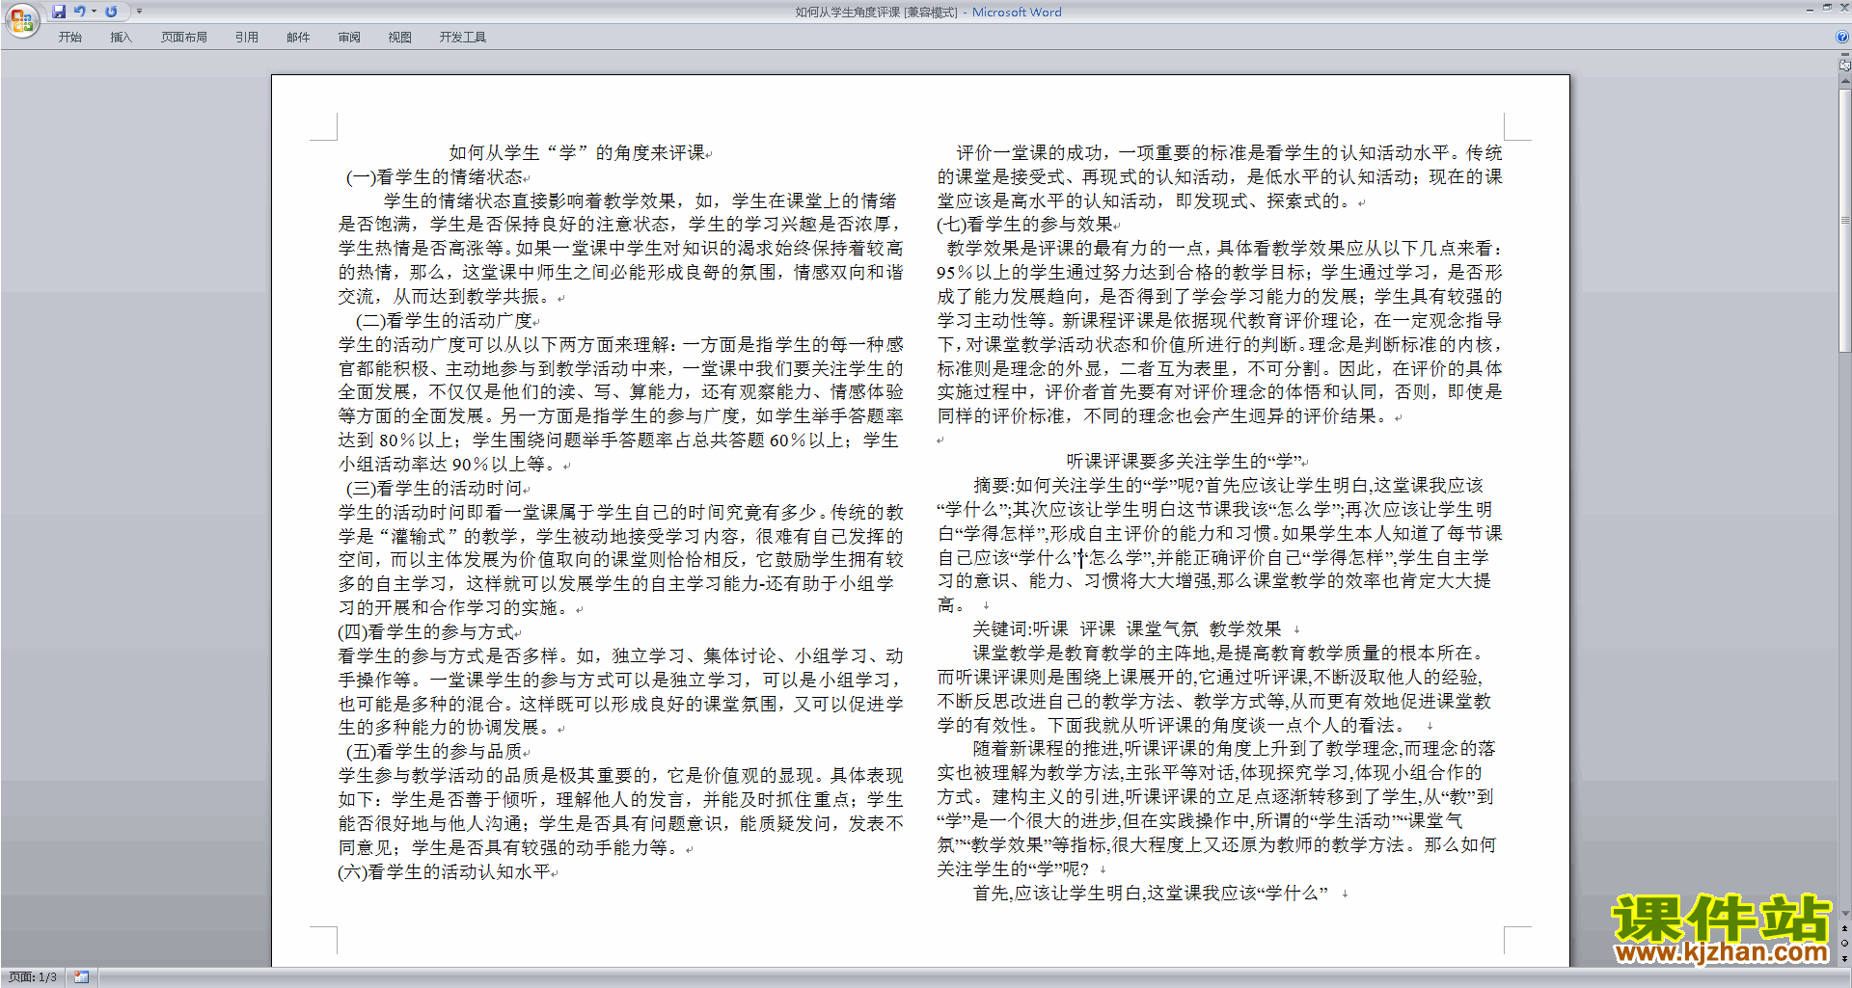Click the heading (六)看学生的活动认知水平

pyautogui.click(x=444, y=871)
